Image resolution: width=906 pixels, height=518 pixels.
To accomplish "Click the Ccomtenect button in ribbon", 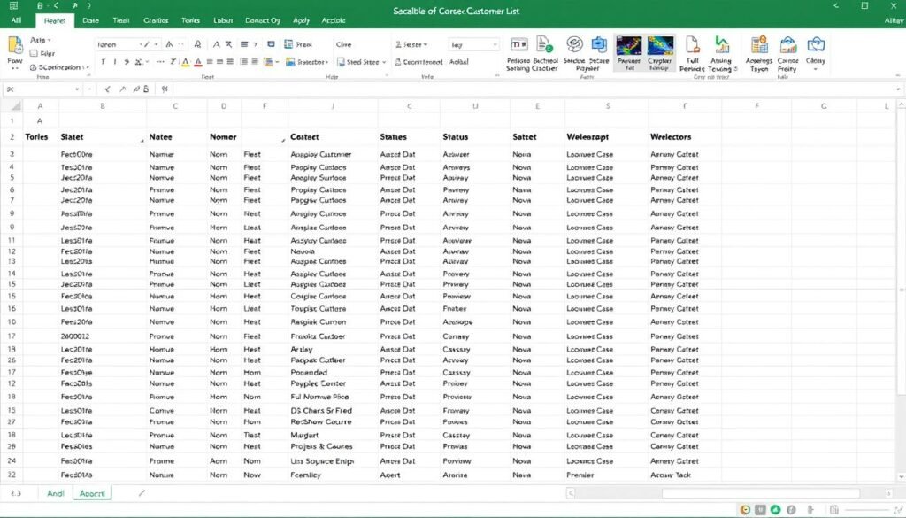I will 423,62.
